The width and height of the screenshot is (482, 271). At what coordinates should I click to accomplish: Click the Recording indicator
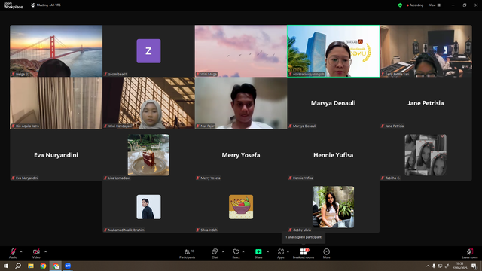tap(415, 5)
